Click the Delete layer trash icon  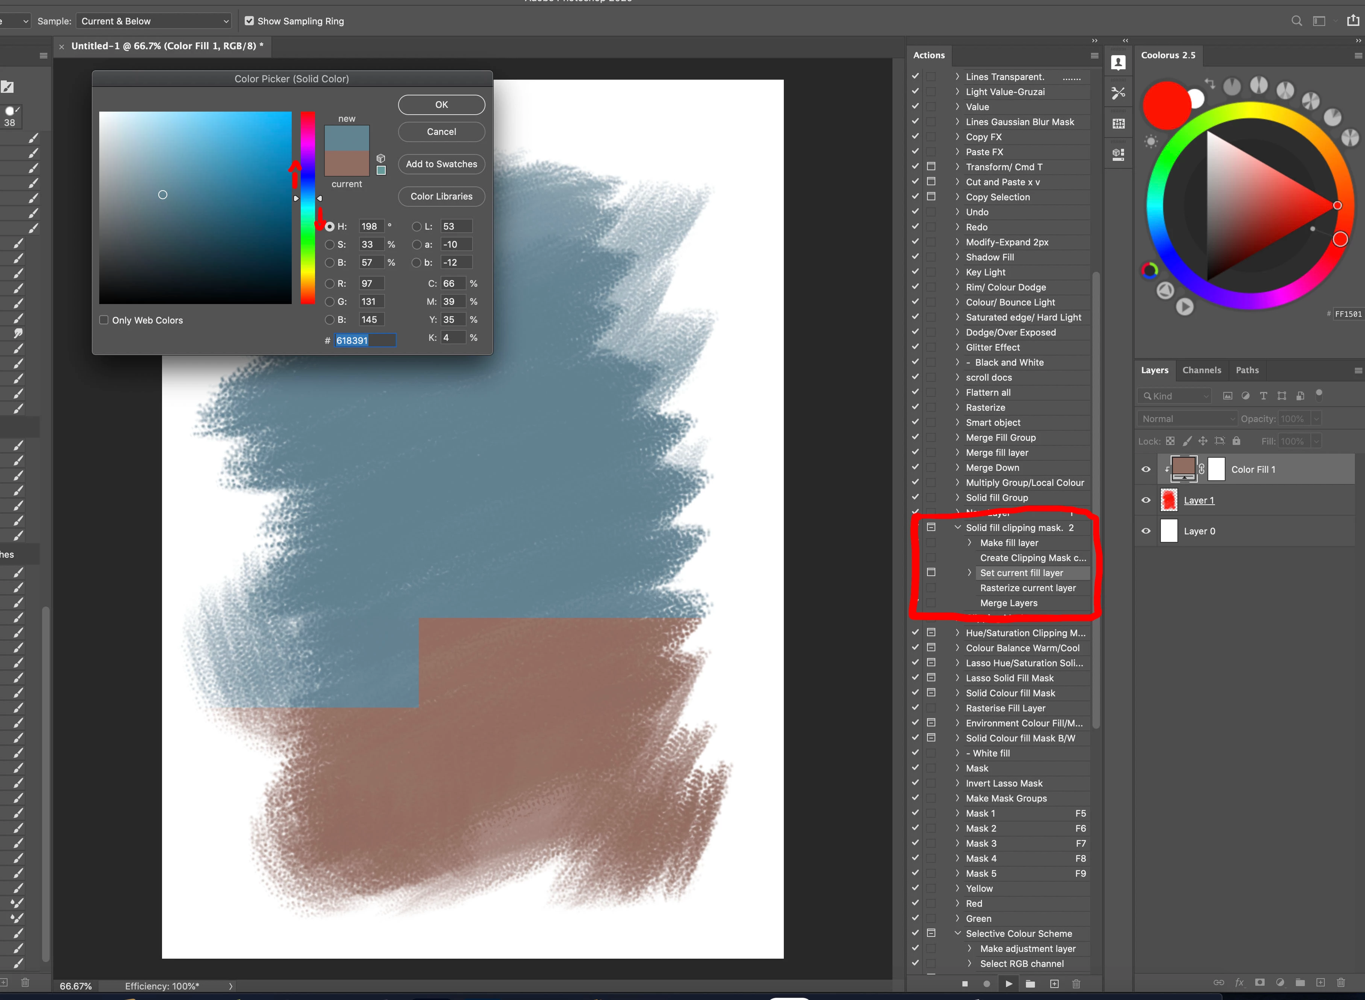1341,982
